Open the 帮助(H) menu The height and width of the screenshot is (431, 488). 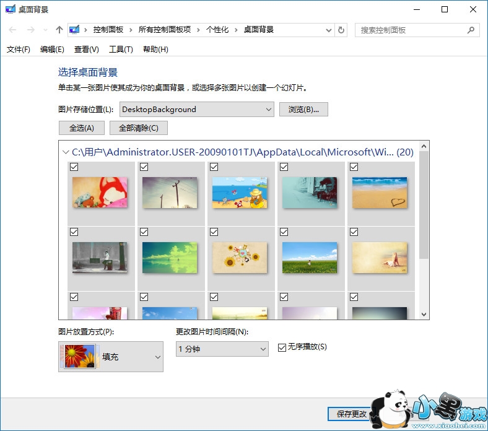click(x=155, y=50)
